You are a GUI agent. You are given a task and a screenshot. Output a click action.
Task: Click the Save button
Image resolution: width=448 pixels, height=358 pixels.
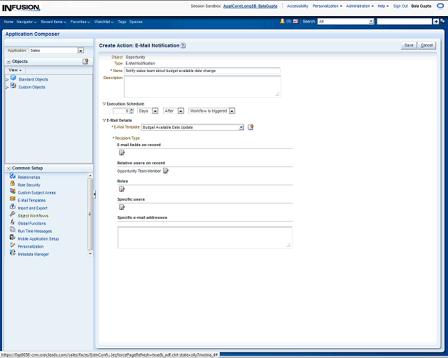pos(409,45)
